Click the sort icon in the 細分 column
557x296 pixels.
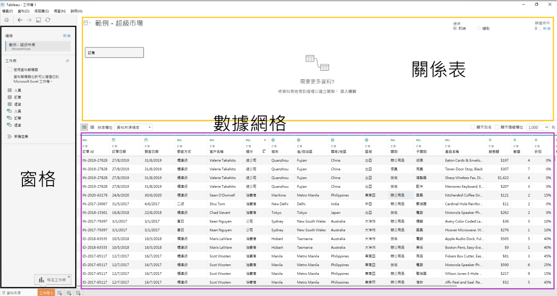(x=264, y=151)
